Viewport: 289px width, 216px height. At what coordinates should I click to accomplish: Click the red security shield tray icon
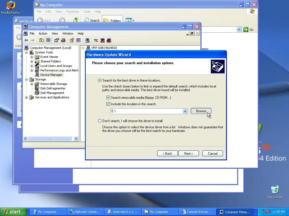(x=268, y=212)
